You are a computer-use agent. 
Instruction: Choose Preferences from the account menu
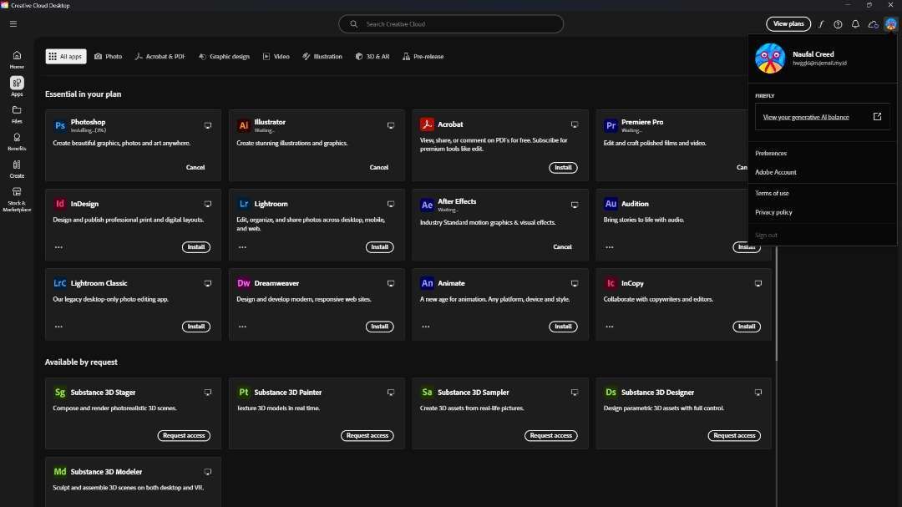point(771,153)
